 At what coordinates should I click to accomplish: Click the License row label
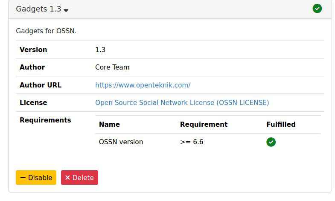click(33, 102)
